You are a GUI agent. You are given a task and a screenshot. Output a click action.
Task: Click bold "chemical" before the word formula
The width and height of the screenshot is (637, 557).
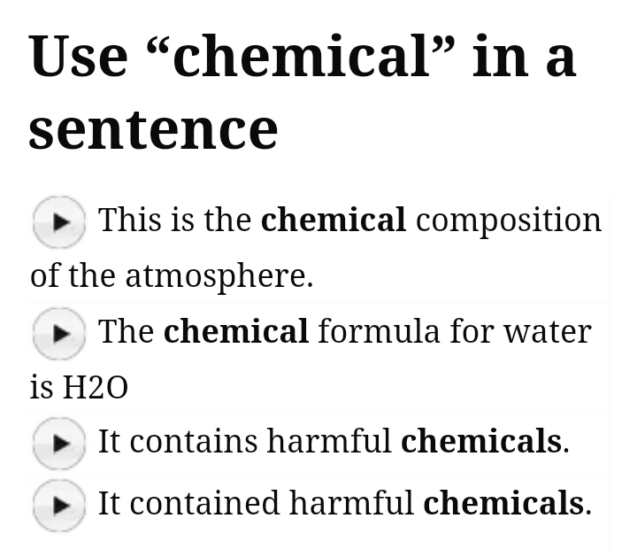tap(236, 331)
